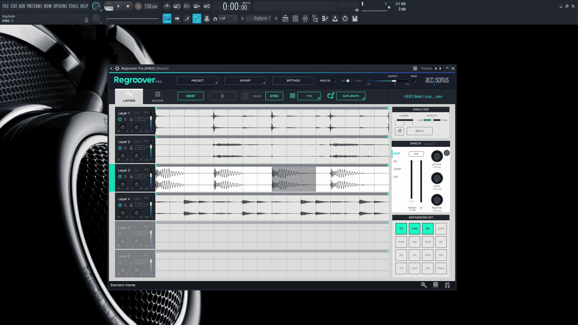Click the link/chain icon in the toolbar
Viewport: 578px width, 325px height.
coord(197,19)
